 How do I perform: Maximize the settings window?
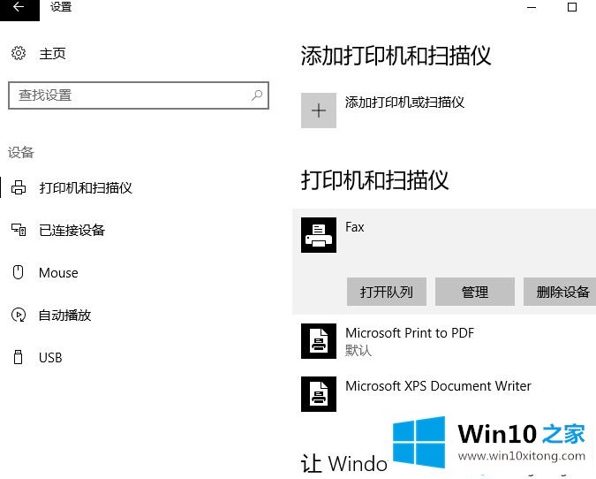[572, 7]
